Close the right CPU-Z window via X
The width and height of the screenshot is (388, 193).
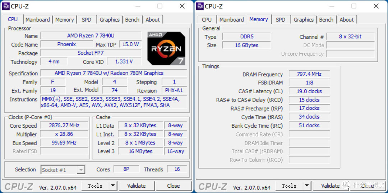pyautogui.click(x=376, y=6)
